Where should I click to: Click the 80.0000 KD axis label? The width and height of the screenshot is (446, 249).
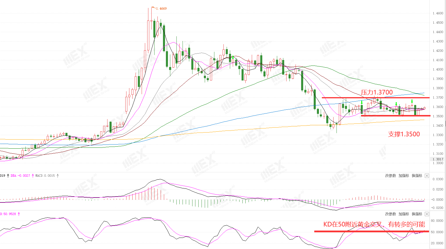[x=437, y=221]
